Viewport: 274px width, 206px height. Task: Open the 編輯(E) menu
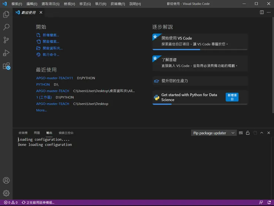pyautogui.click(x=32, y=4)
